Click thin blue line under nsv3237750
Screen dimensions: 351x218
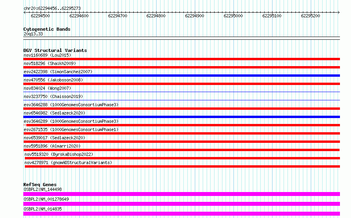pyautogui.click(x=181, y=100)
